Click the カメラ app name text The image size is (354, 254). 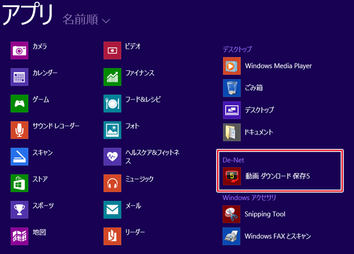click(40, 46)
